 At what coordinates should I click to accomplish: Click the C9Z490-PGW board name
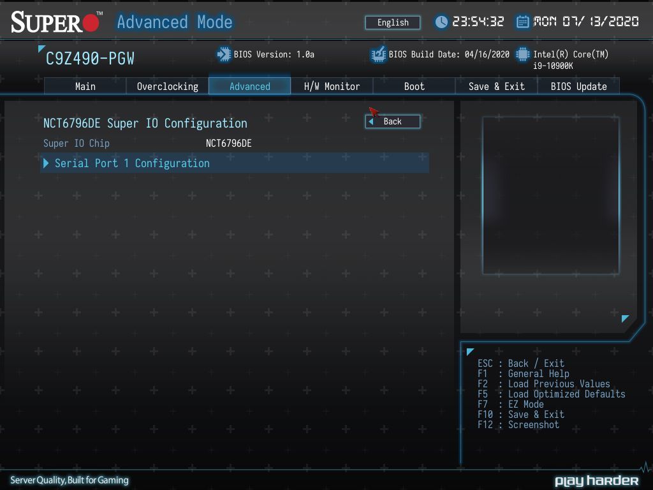tap(90, 59)
